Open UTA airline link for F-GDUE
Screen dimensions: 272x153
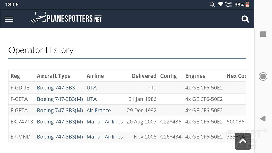click(91, 88)
